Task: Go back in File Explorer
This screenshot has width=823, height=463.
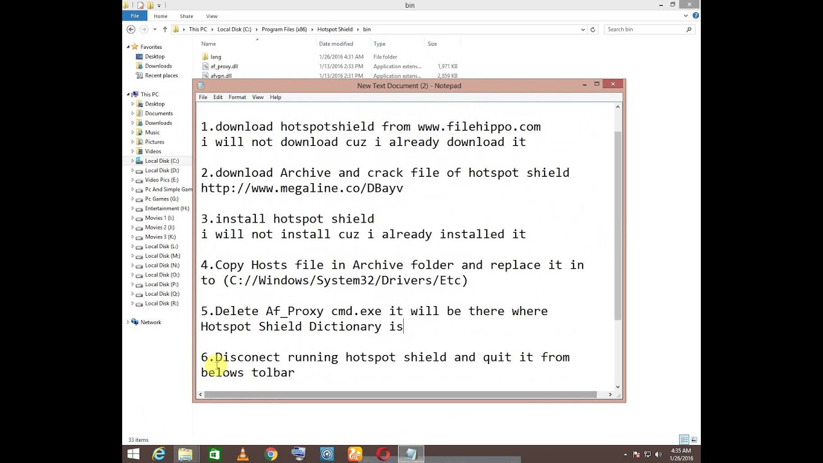Action: (131, 29)
